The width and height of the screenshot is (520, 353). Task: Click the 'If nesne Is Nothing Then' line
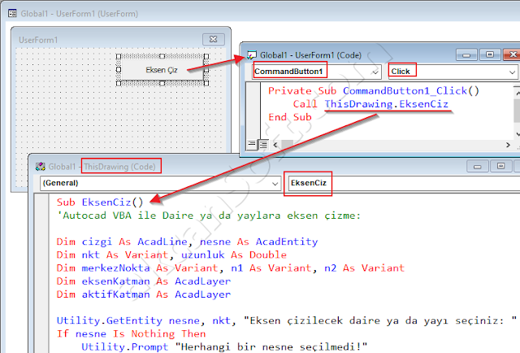tap(131, 333)
